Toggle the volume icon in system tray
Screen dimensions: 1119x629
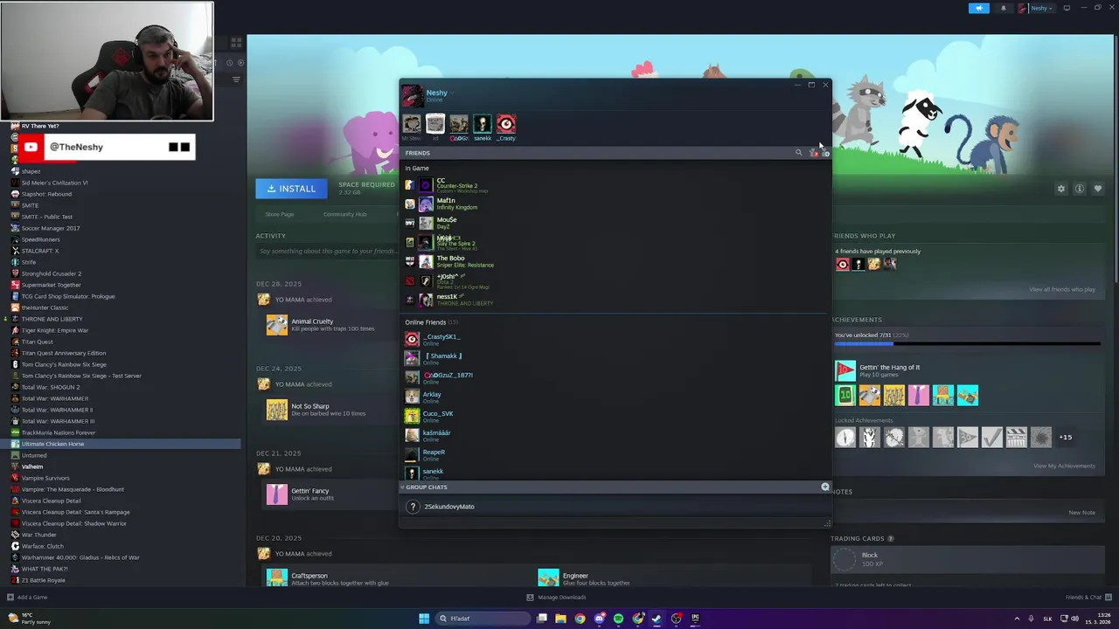click(x=1074, y=619)
